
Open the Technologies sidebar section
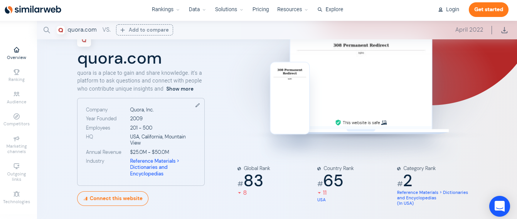click(17, 197)
